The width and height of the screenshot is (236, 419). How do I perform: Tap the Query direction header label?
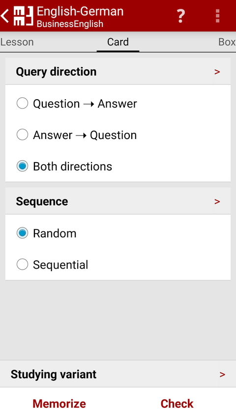pyautogui.click(x=56, y=72)
